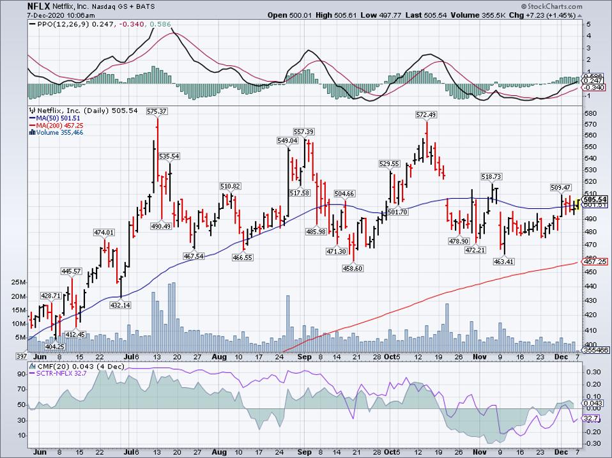Click the Chg +7.23 (+1.45%) value
The width and height of the screenshot is (612, 458).
(x=542, y=15)
